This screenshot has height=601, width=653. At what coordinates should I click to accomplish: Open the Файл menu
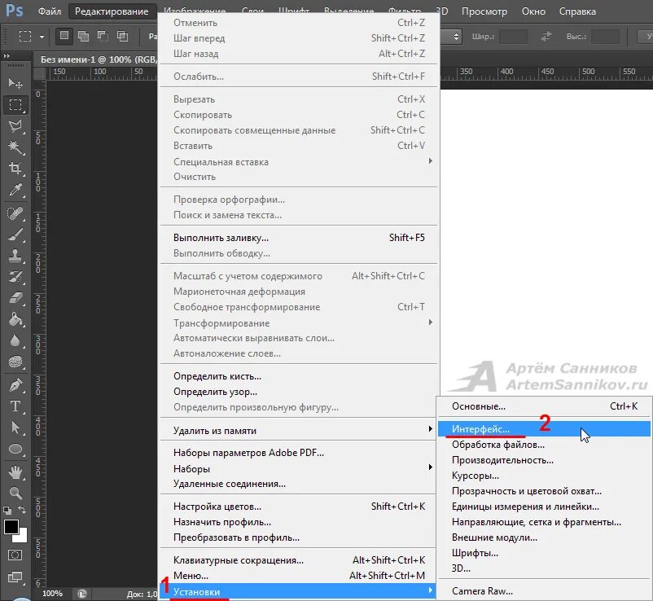[x=50, y=11]
